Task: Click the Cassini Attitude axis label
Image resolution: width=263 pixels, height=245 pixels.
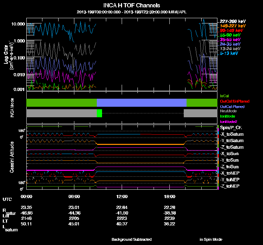Action: [12, 157]
